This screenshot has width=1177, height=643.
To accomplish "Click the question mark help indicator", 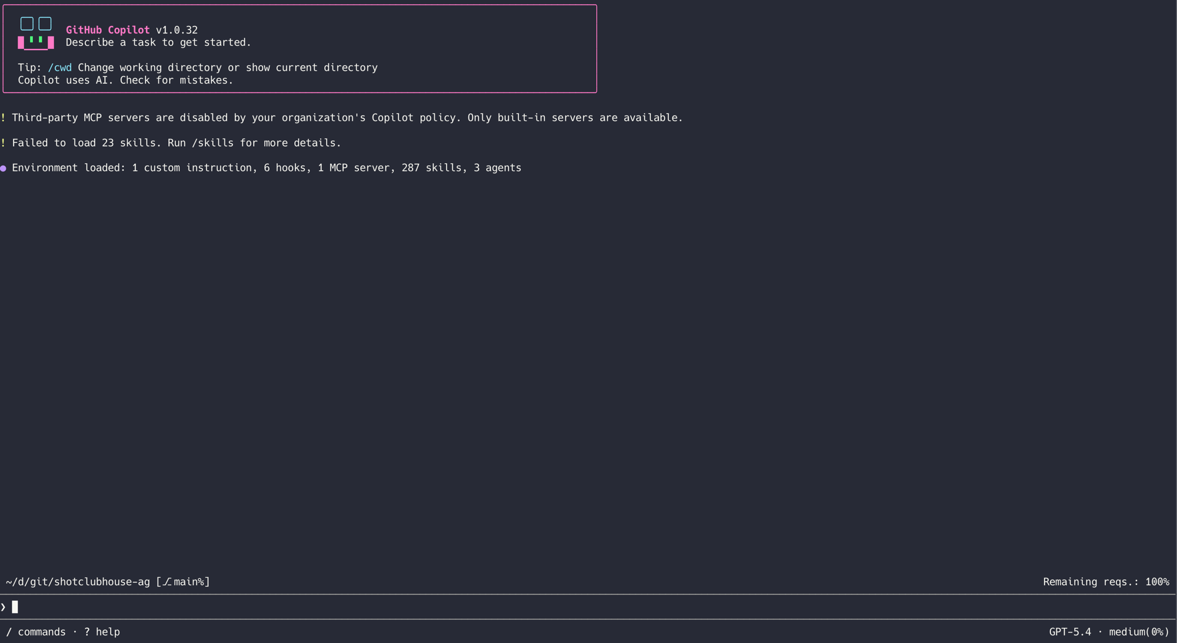I will pyautogui.click(x=87, y=631).
